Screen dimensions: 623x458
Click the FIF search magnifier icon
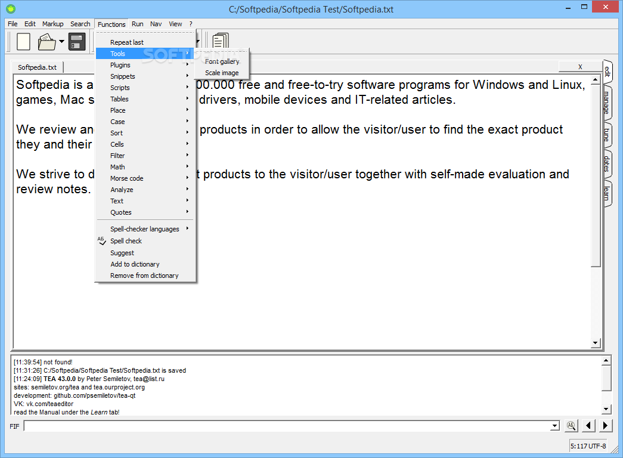(x=571, y=425)
